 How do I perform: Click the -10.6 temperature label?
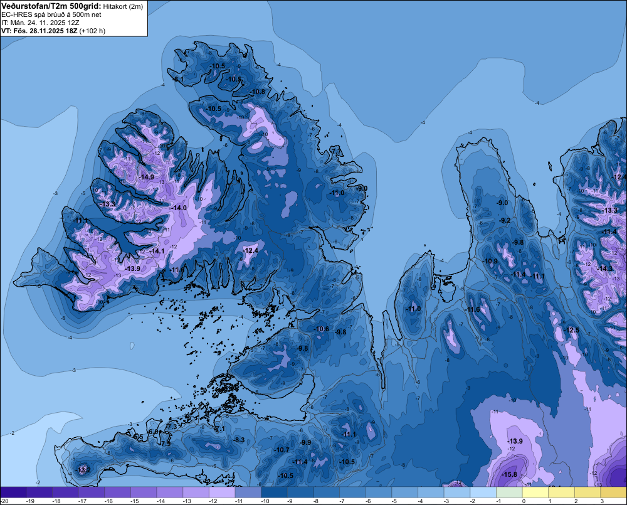322,329
